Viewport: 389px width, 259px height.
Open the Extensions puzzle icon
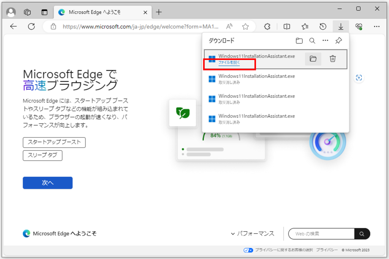pyautogui.click(x=267, y=27)
